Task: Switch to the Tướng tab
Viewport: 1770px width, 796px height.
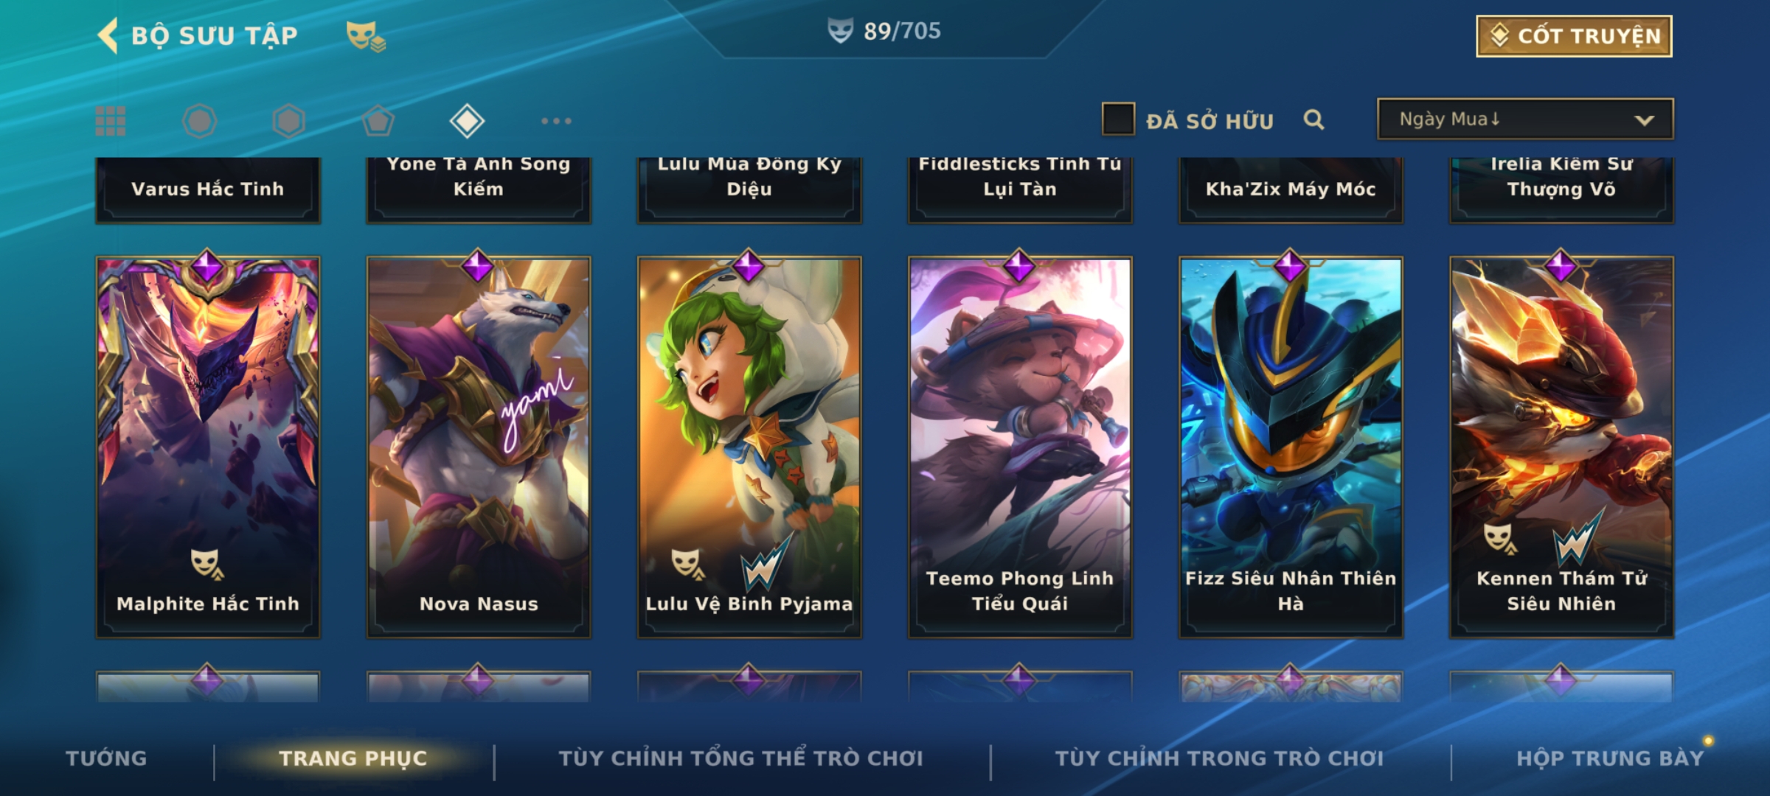Action: [x=106, y=758]
